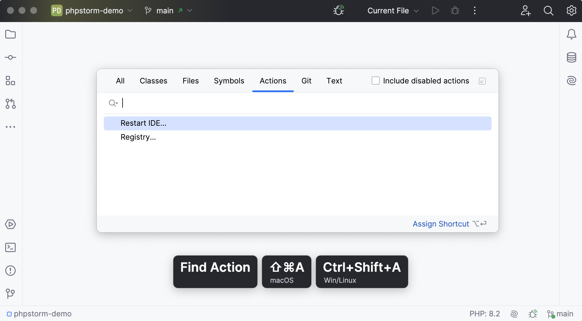
Task: Open the Commit tool window
Action: [10, 57]
